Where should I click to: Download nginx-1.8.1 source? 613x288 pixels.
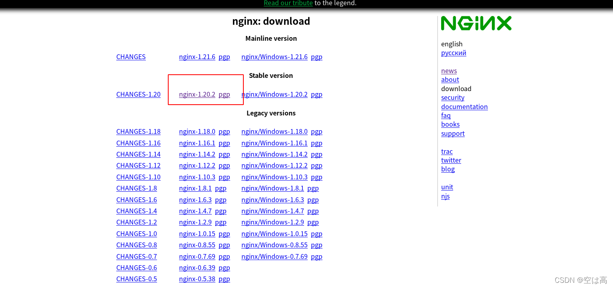[x=195, y=188]
